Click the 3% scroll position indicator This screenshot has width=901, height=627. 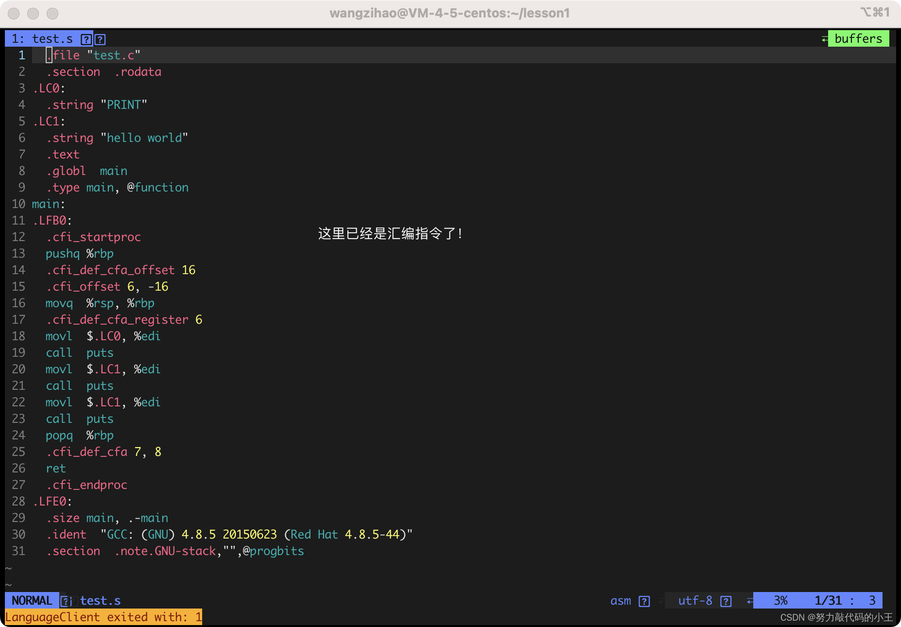click(x=780, y=601)
